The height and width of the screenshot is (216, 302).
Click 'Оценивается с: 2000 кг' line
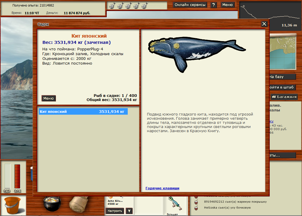[x=67, y=59]
